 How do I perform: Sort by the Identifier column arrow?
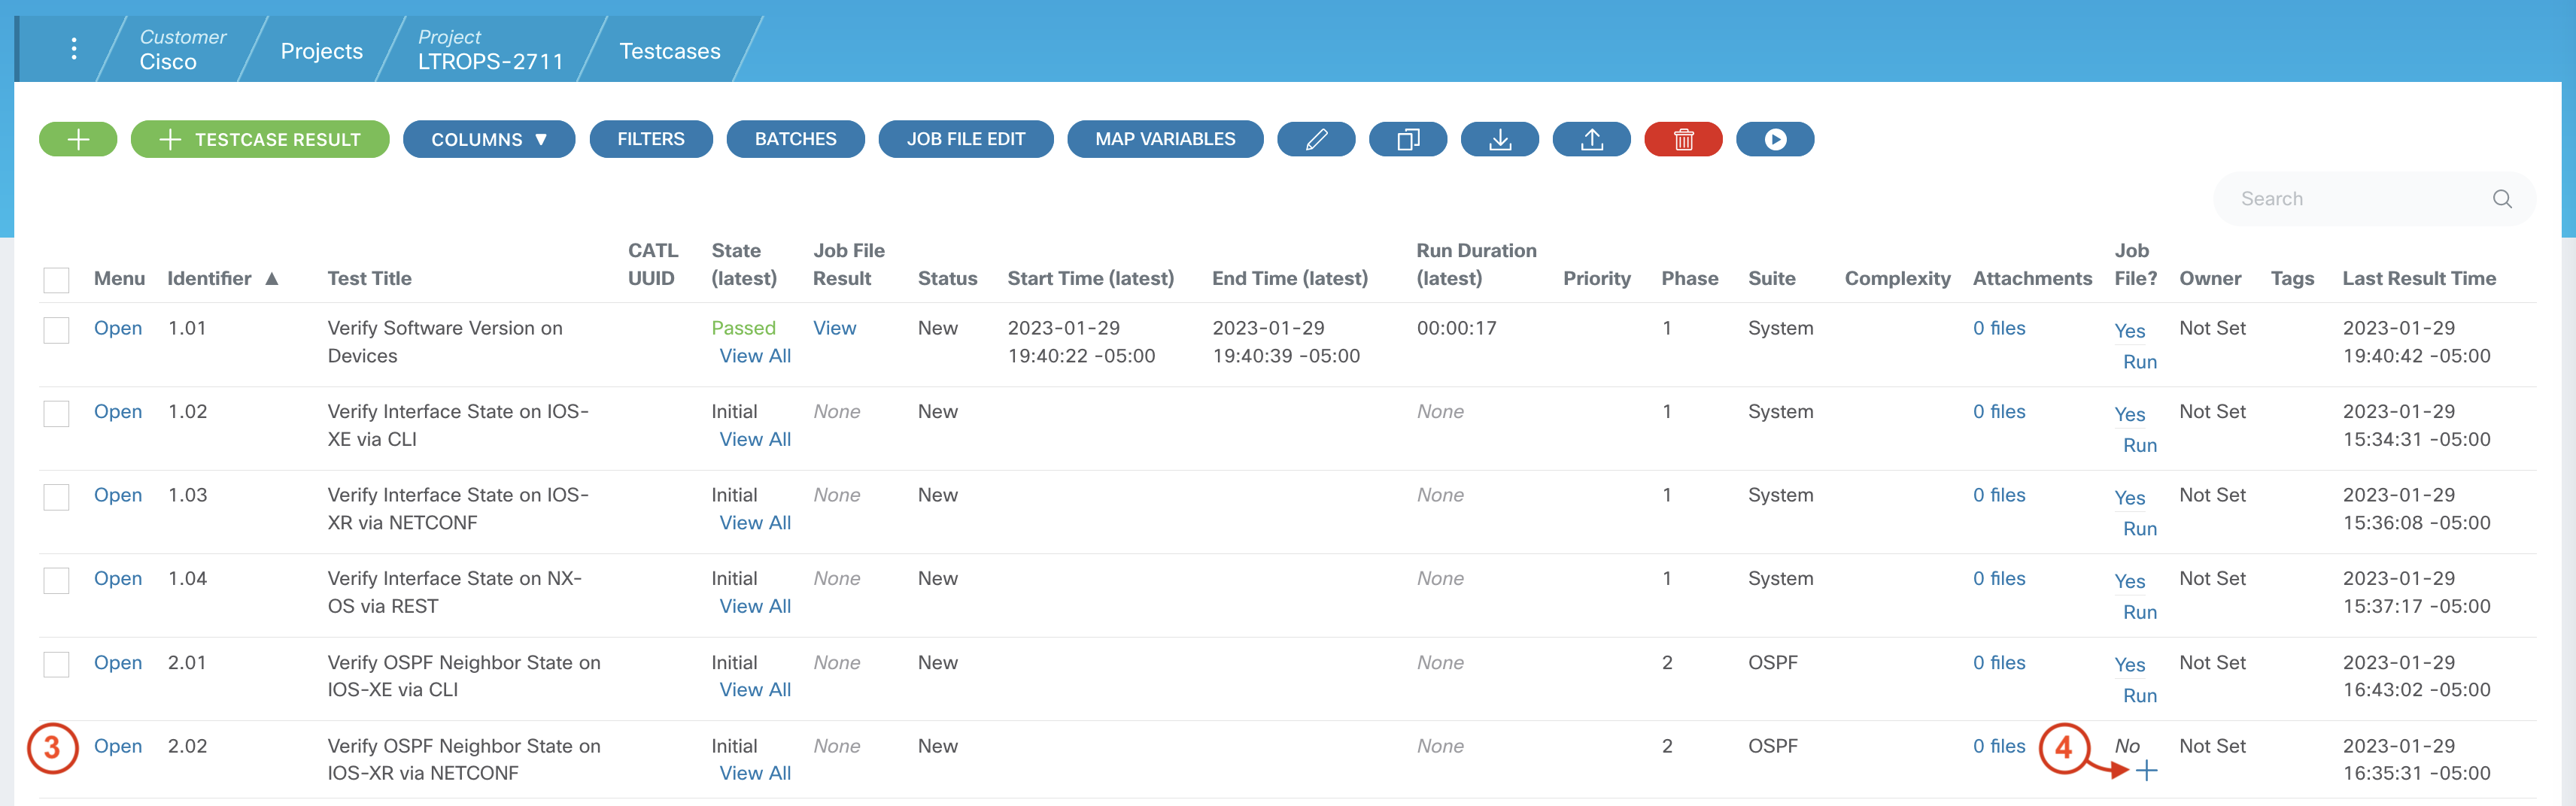click(x=272, y=279)
